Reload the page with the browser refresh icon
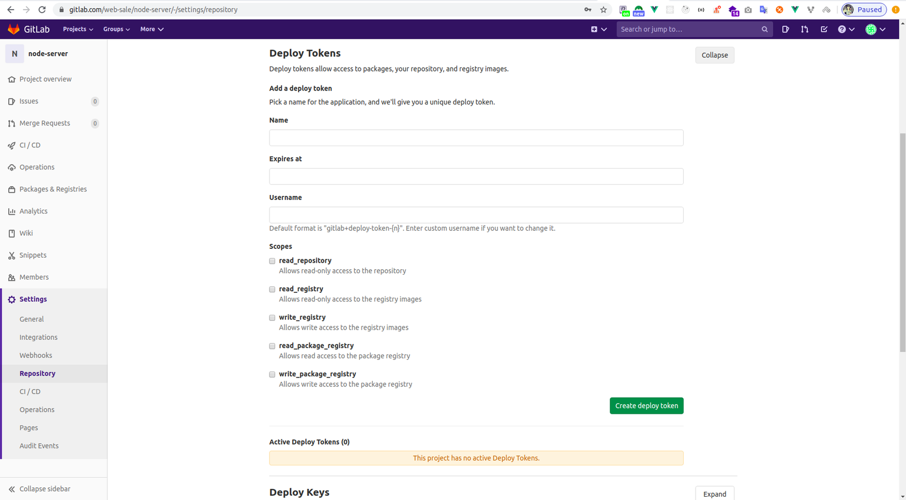 tap(42, 9)
